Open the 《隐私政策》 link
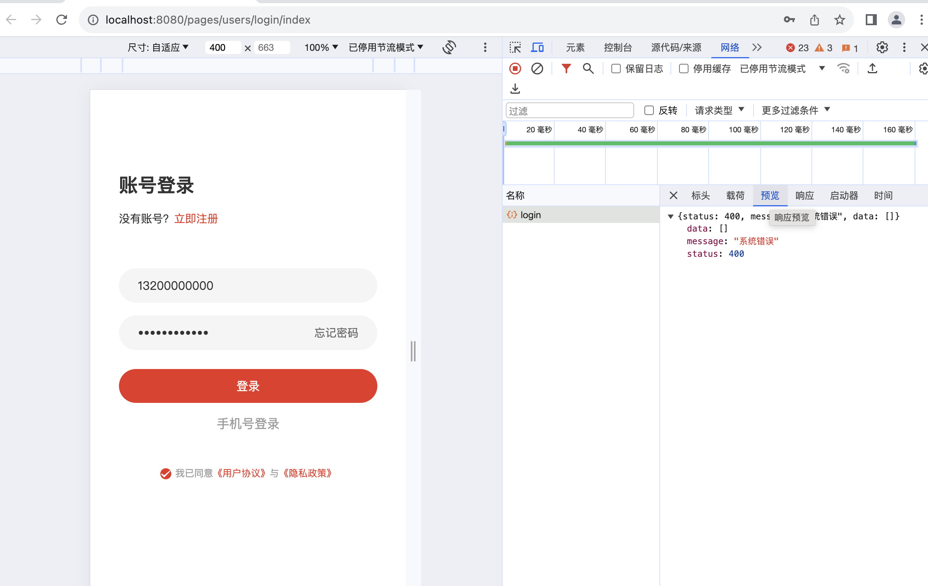The image size is (928, 586). (x=308, y=473)
